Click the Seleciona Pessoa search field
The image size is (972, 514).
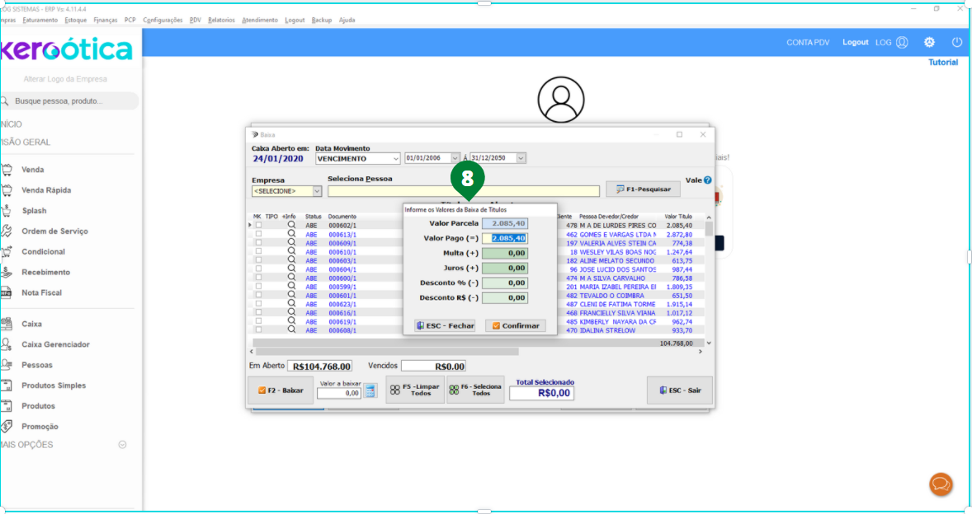[463, 191]
